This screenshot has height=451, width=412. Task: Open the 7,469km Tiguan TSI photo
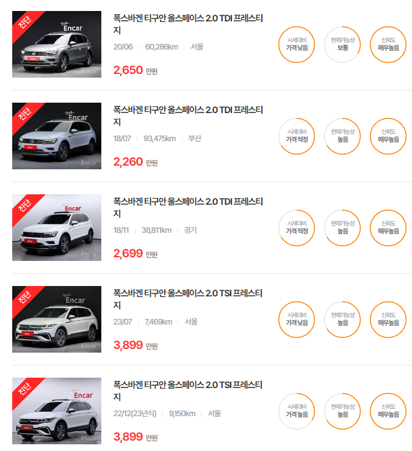tap(57, 319)
